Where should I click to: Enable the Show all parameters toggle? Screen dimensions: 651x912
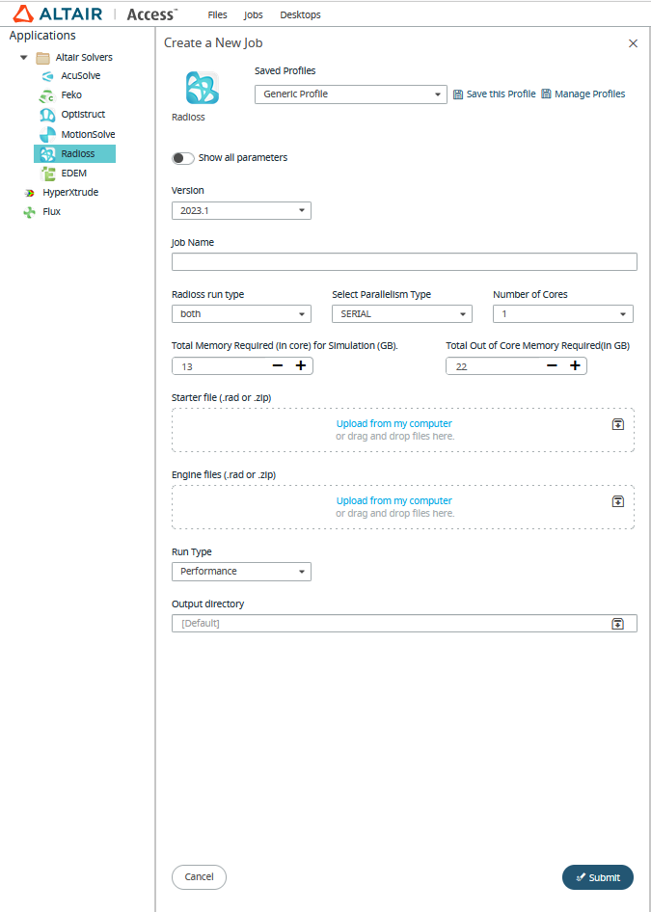point(182,157)
